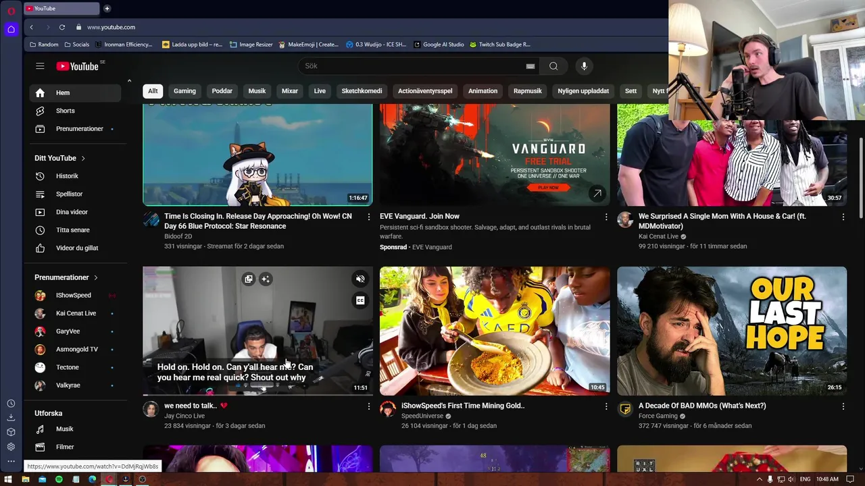Open Musik under Utforska
This screenshot has height=486, width=865.
point(75,429)
